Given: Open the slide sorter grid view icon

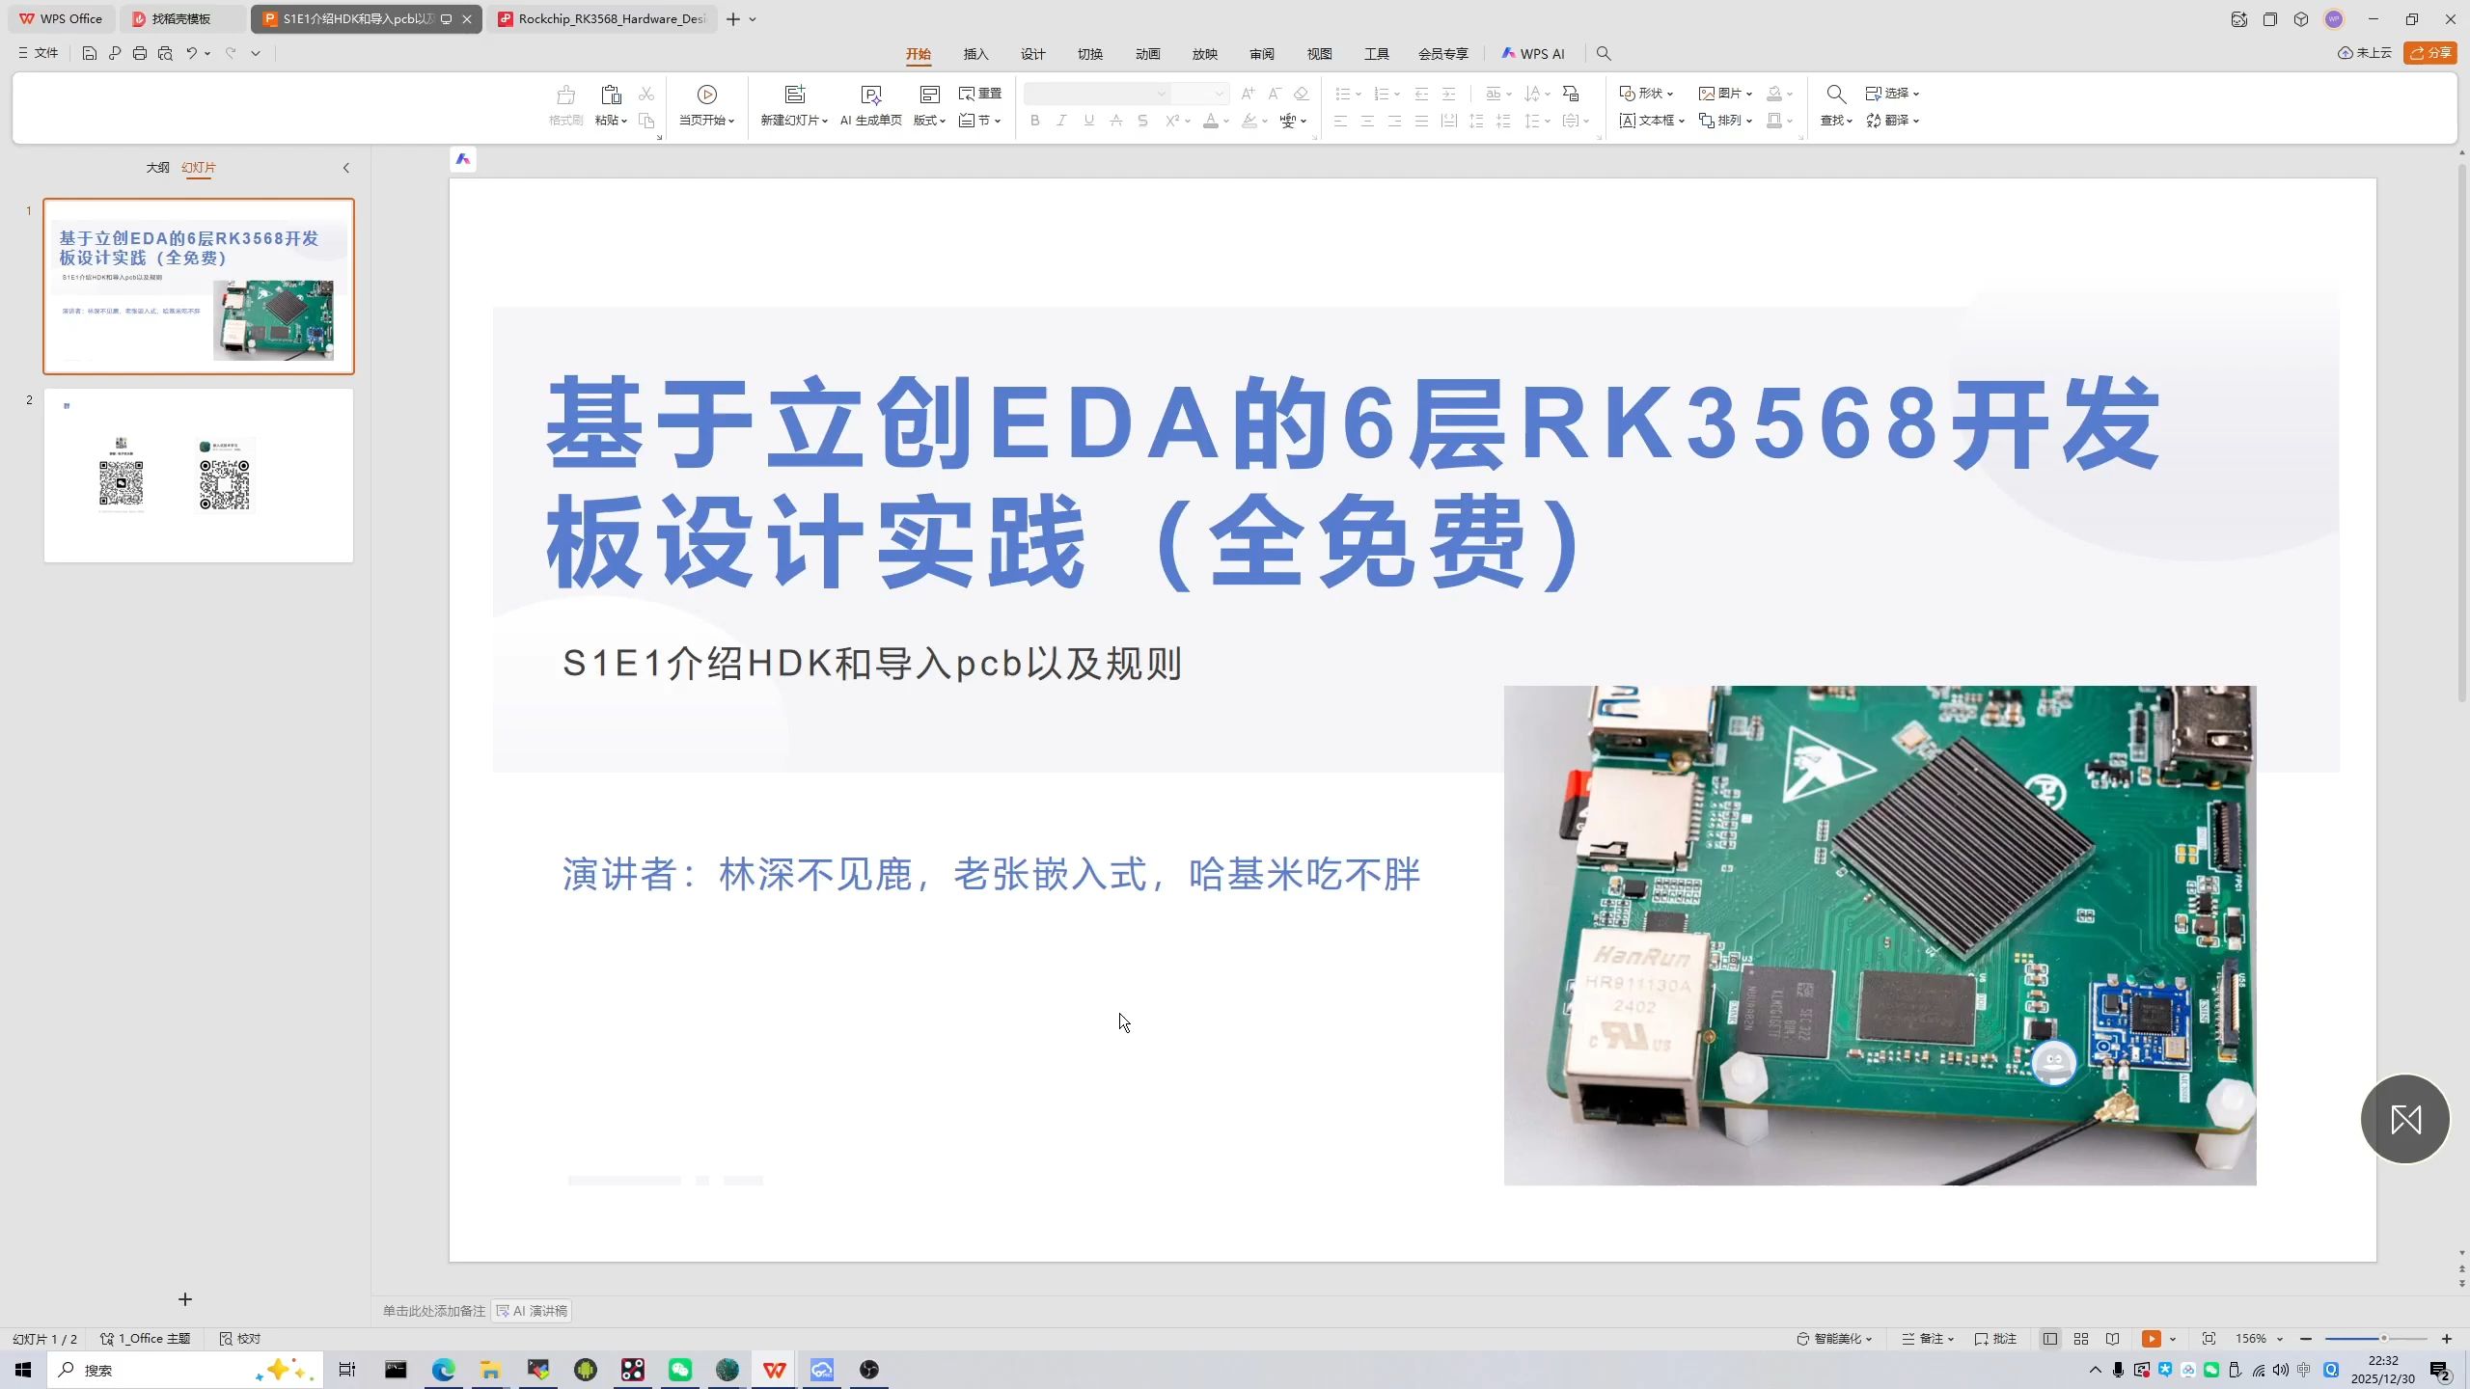Looking at the screenshot, I should tap(2081, 1339).
